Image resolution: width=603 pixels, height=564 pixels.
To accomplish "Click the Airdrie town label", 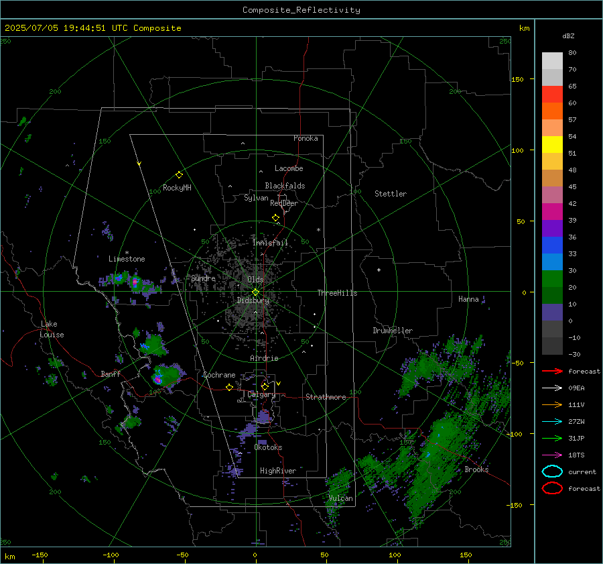I will point(264,358).
